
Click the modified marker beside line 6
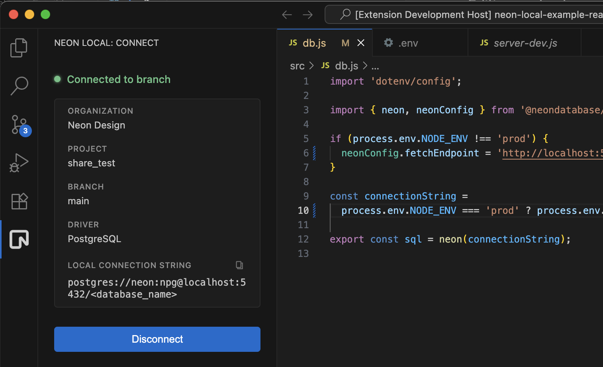point(314,153)
